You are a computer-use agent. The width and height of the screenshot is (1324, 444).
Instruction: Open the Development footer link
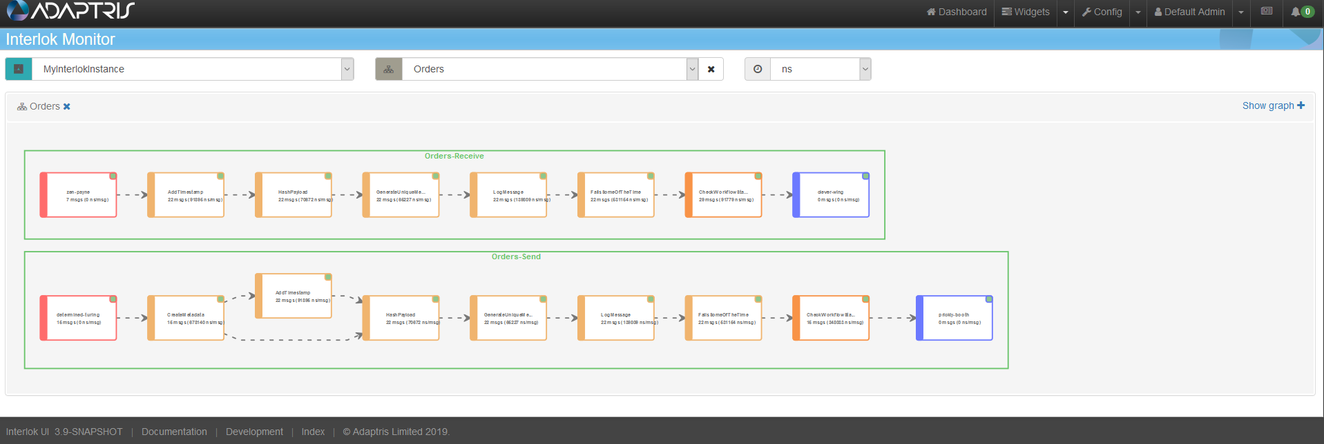click(254, 432)
